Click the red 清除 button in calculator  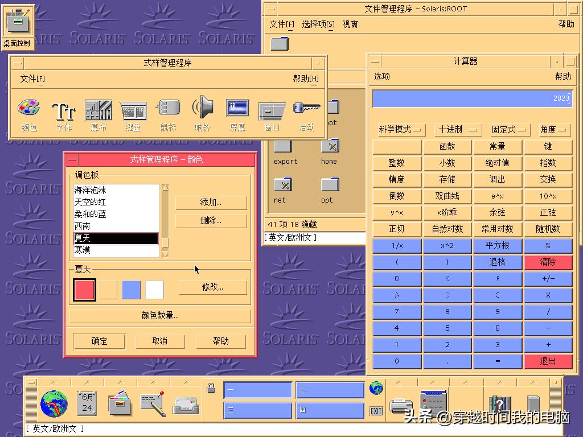tap(548, 262)
